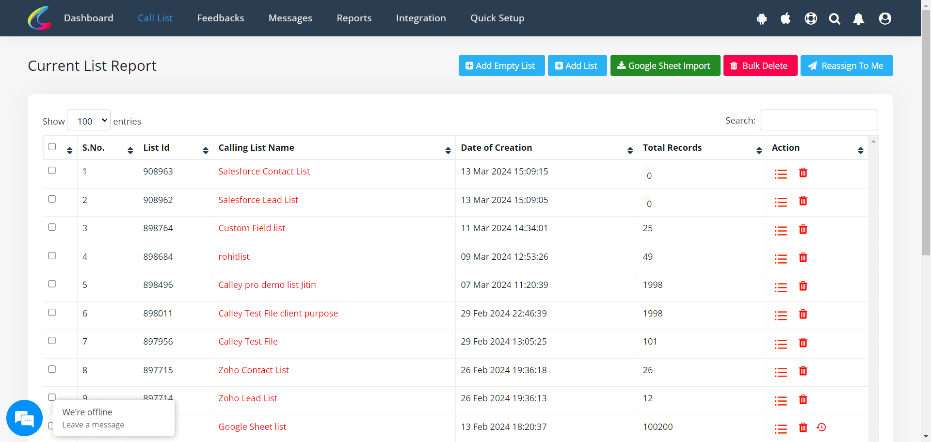Click the Calley logo icon
931x442 pixels.
pyautogui.click(x=40, y=18)
